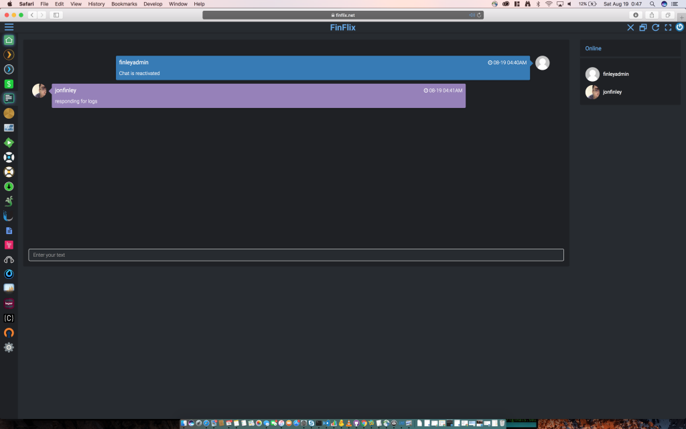The width and height of the screenshot is (686, 429).
Task: Open the Edit menu
Action: coord(59,4)
